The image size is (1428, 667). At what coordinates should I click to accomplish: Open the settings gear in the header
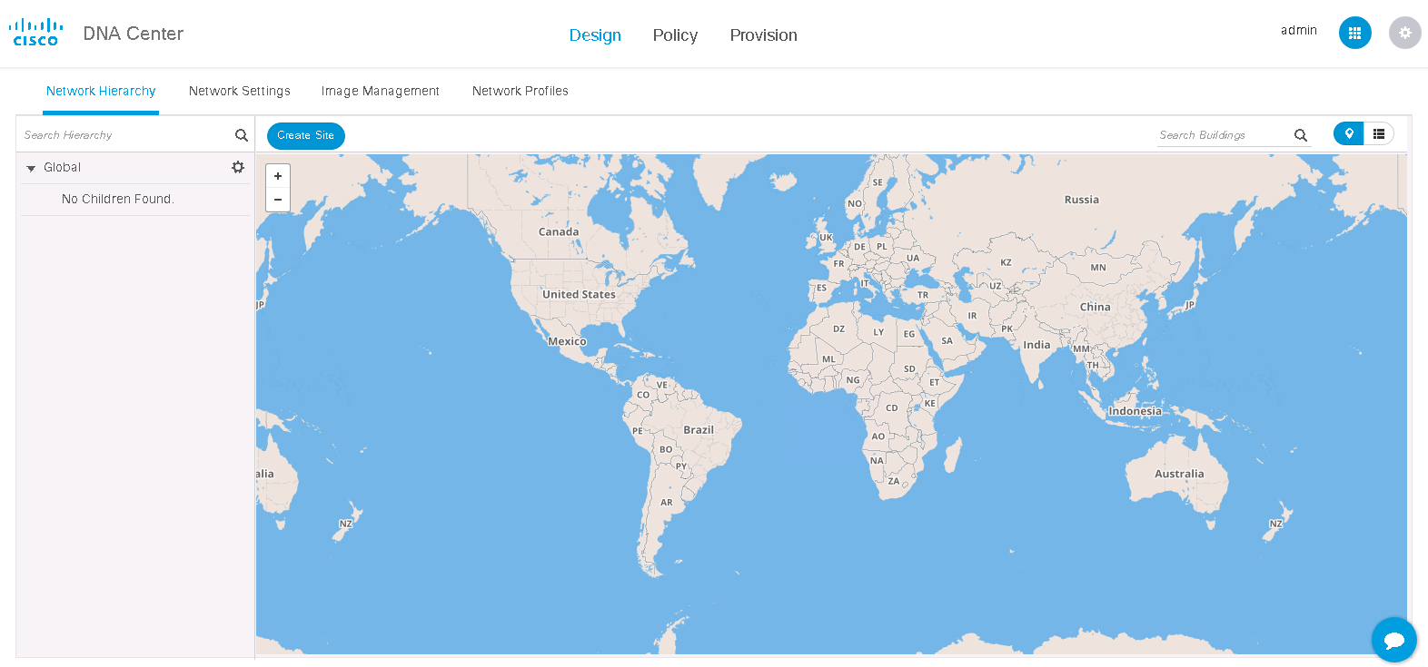click(1404, 33)
